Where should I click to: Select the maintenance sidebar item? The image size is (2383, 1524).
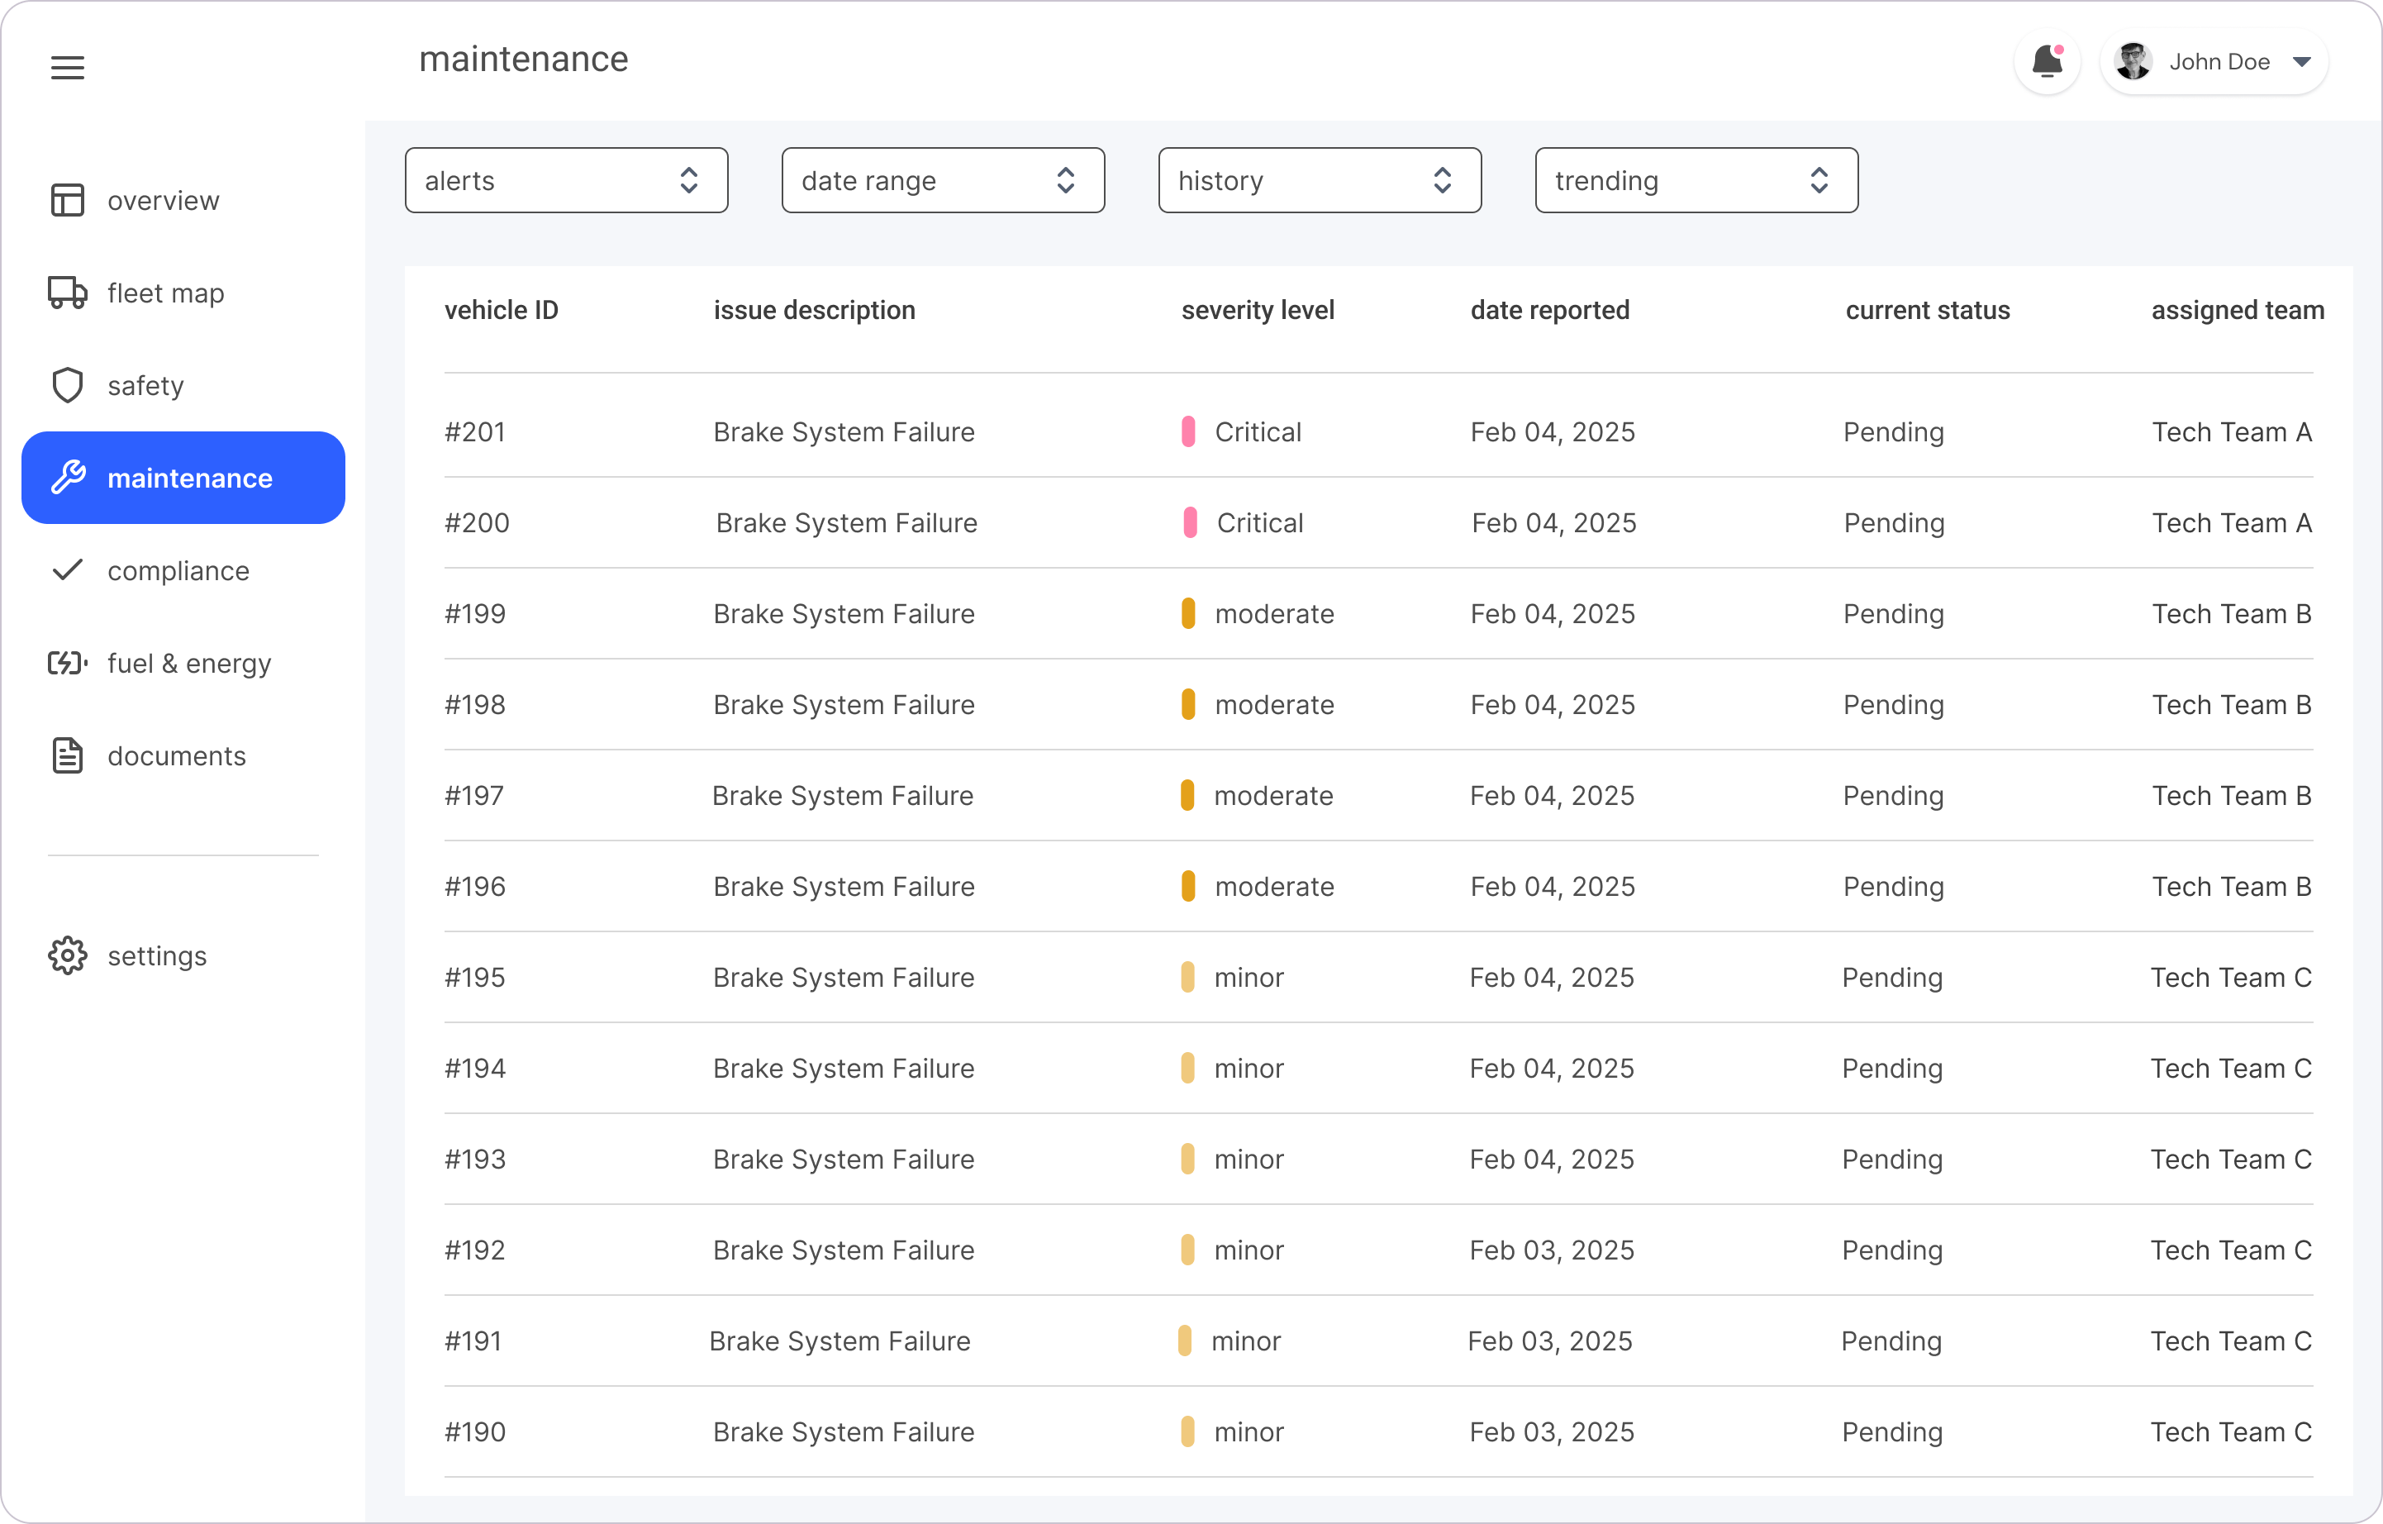pyautogui.click(x=184, y=478)
